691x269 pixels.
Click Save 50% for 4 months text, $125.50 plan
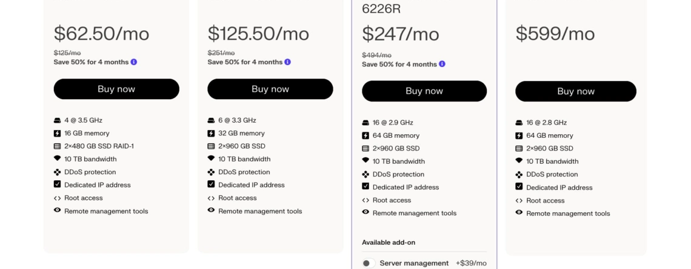(245, 62)
